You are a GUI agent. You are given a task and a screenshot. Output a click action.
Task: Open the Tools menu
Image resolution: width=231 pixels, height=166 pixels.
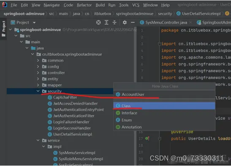(124, 5)
